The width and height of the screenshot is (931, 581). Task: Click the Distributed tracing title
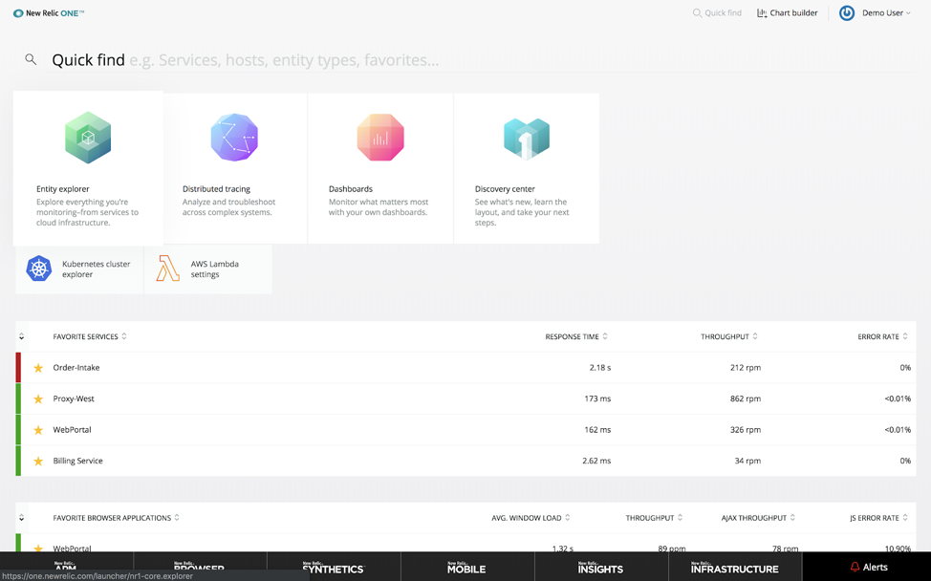[x=216, y=188]
